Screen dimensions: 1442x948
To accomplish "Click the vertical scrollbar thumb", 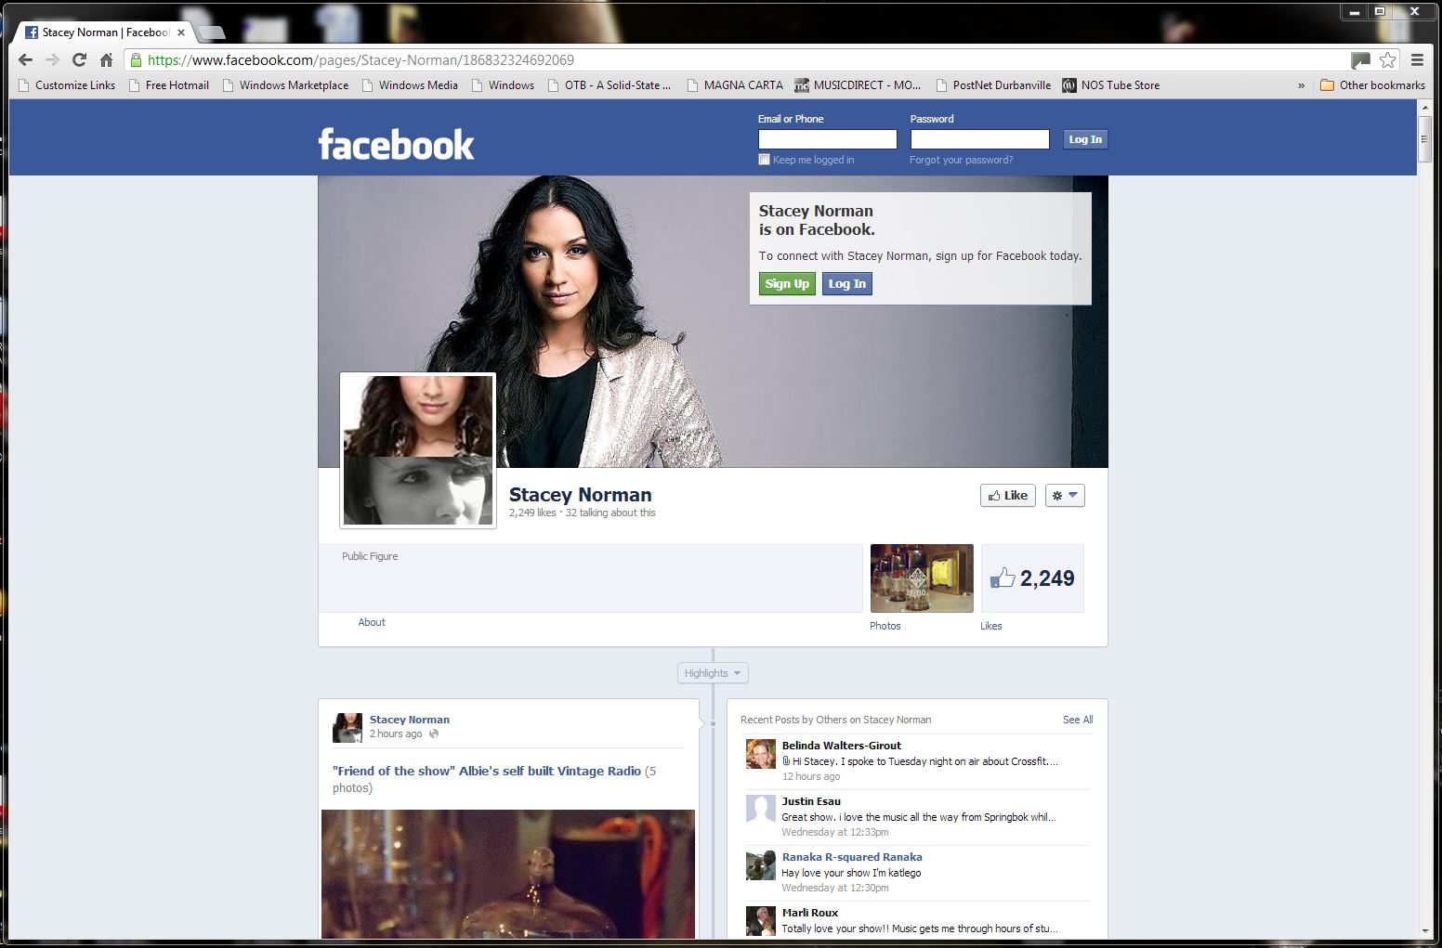I will coord(1425,140).
